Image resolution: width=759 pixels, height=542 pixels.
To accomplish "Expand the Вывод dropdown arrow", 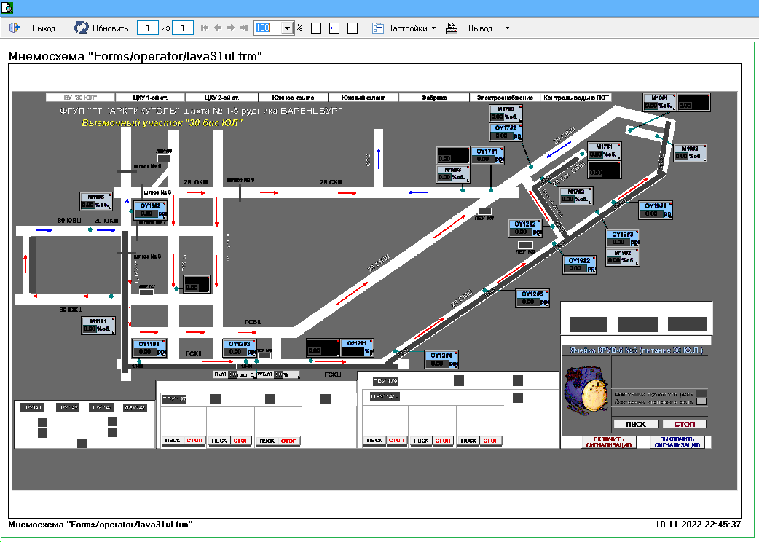I will click(507, 28).
